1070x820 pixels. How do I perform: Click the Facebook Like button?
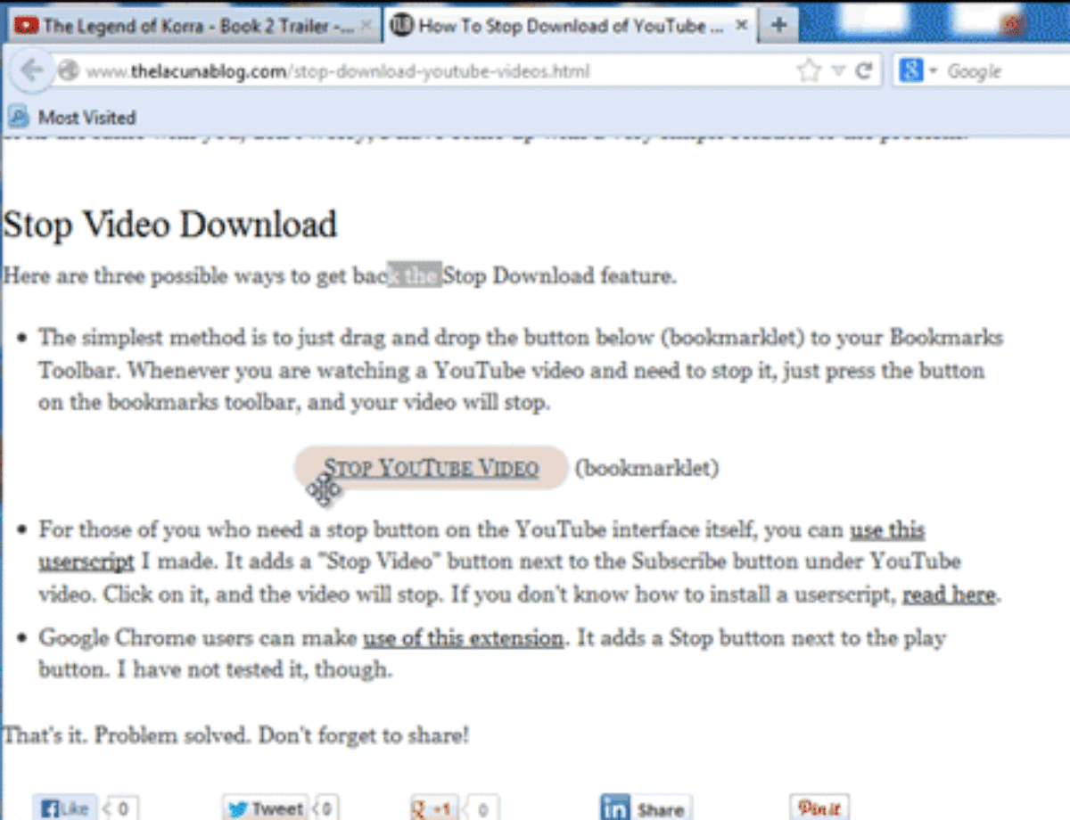click(x=66, y=808)
